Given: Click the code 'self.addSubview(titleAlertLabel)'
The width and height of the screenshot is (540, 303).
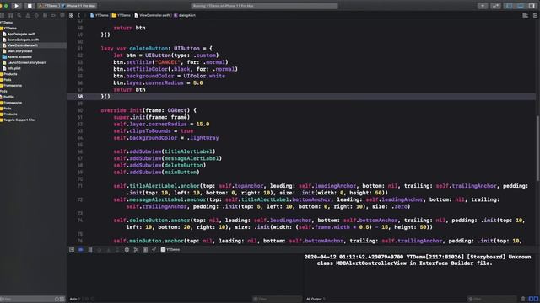Looking at the screenshot, I should pyautogui.click(x=165, y=151).
